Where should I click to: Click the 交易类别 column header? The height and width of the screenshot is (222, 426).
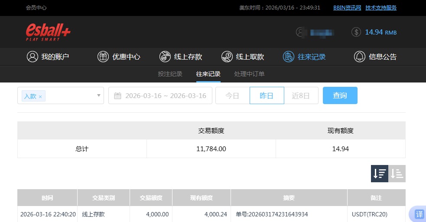104,198
